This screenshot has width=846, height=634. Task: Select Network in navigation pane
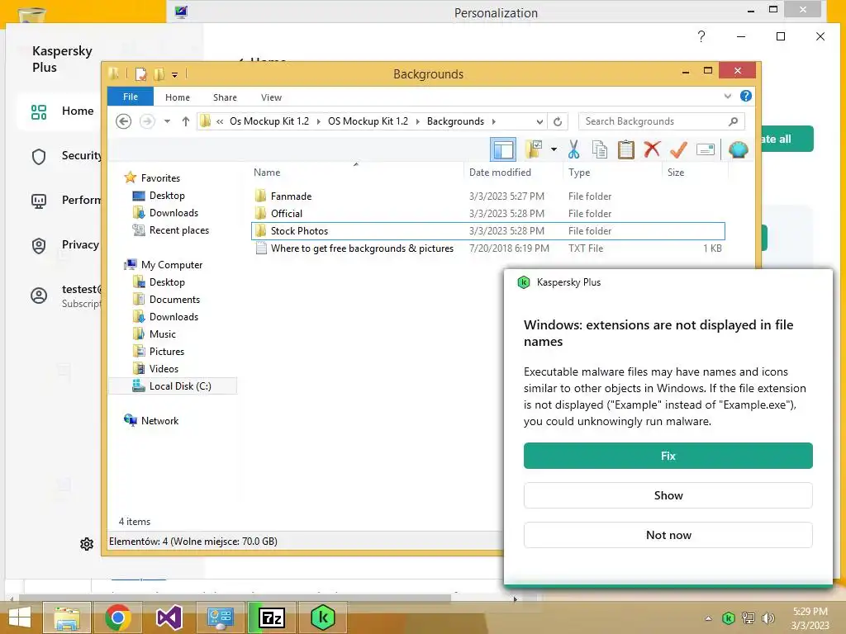[x=159, y=420]
